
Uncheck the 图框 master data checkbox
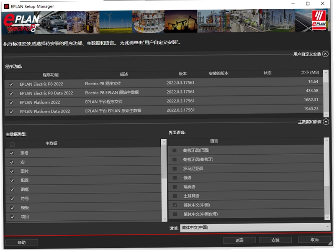coord(12,189)
